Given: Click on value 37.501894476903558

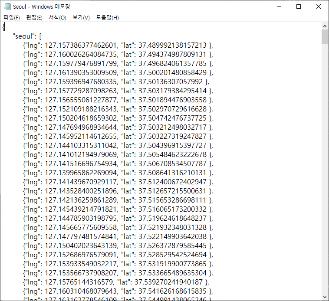Looking at the screenshot, I should [172, 100].
